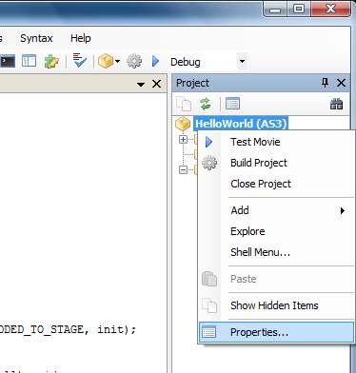The height and width of the screenshot is (373, 356).
Task: Select the HelloWorld (AS3) project node
Action: tap(241, 123)
